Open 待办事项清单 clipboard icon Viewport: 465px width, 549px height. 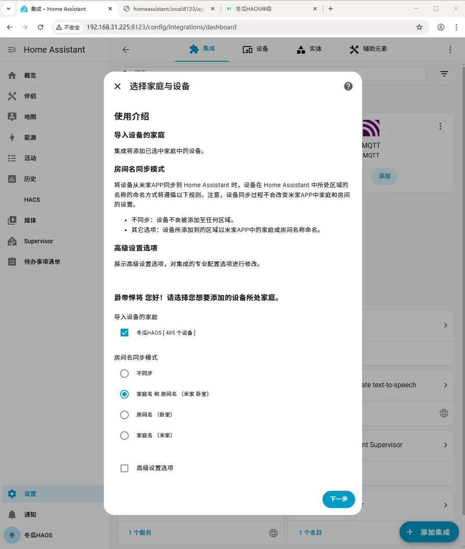click(x=12, y=262)
